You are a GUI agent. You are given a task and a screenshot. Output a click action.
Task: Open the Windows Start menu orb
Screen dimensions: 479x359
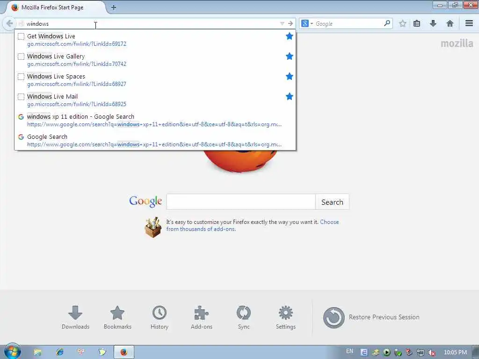coord(13,352)
